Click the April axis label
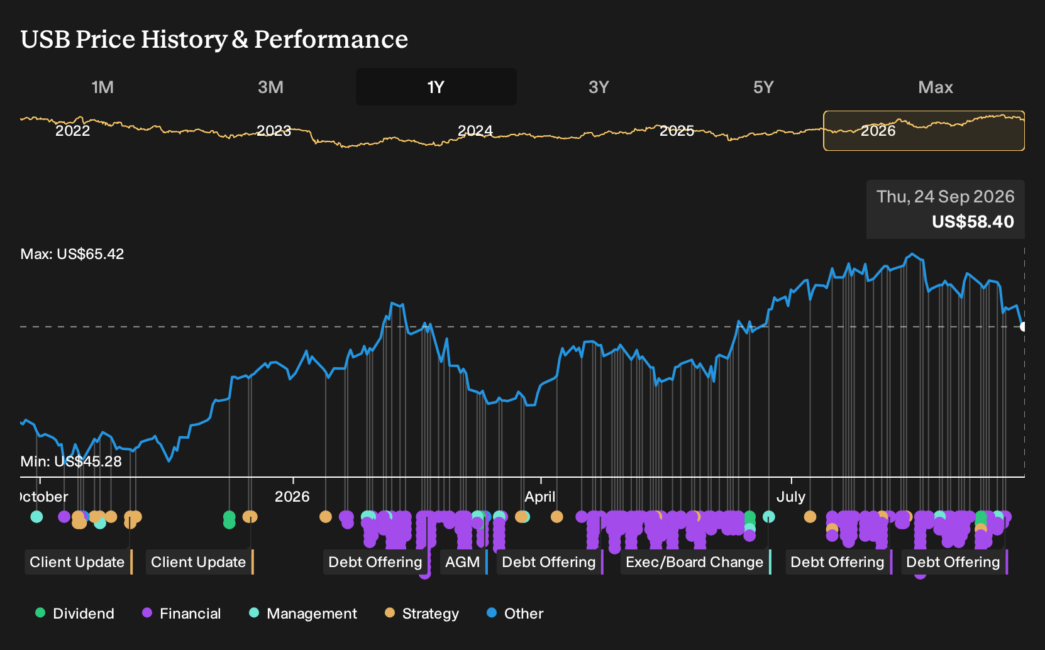The height and width of the screenshot is (650, 1045). [540, 497]
